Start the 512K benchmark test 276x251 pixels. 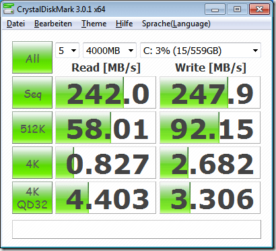(x=32, y=128)
